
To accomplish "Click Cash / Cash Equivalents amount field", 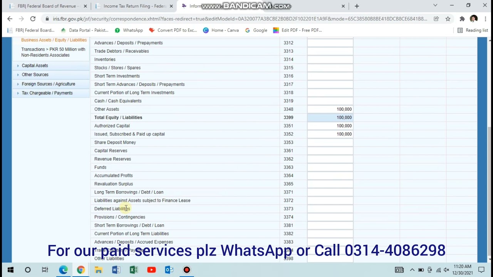I will (330, 101).
